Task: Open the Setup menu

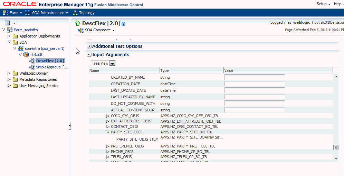Action: pos(324,4)
